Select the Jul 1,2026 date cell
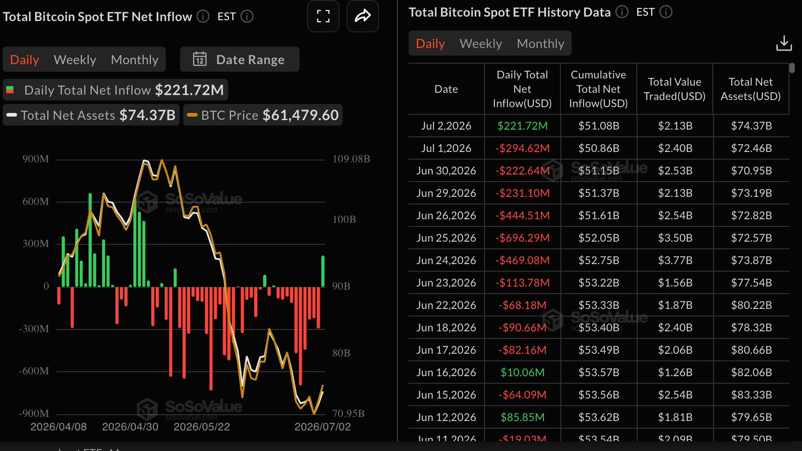Viewport: 802px width, 451px height. [446, 148]
